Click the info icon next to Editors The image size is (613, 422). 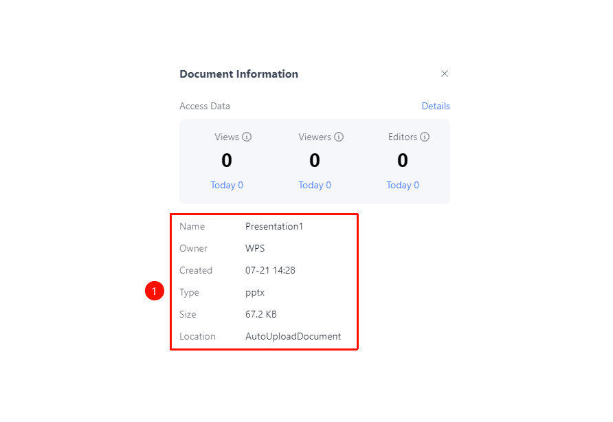point(425,137)
